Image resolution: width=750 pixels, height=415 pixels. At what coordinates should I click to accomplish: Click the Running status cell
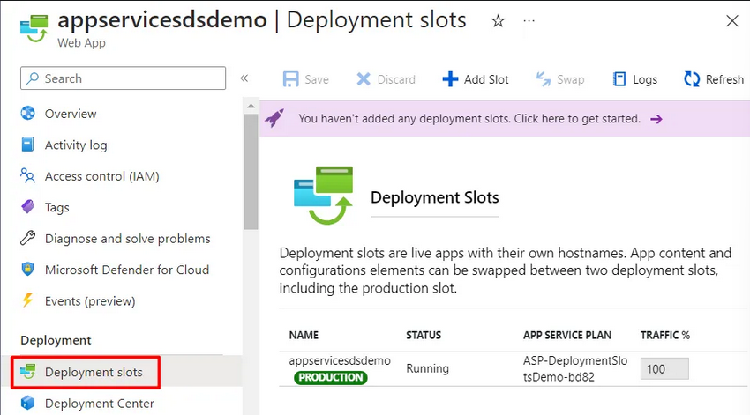[x=427, y=368]
